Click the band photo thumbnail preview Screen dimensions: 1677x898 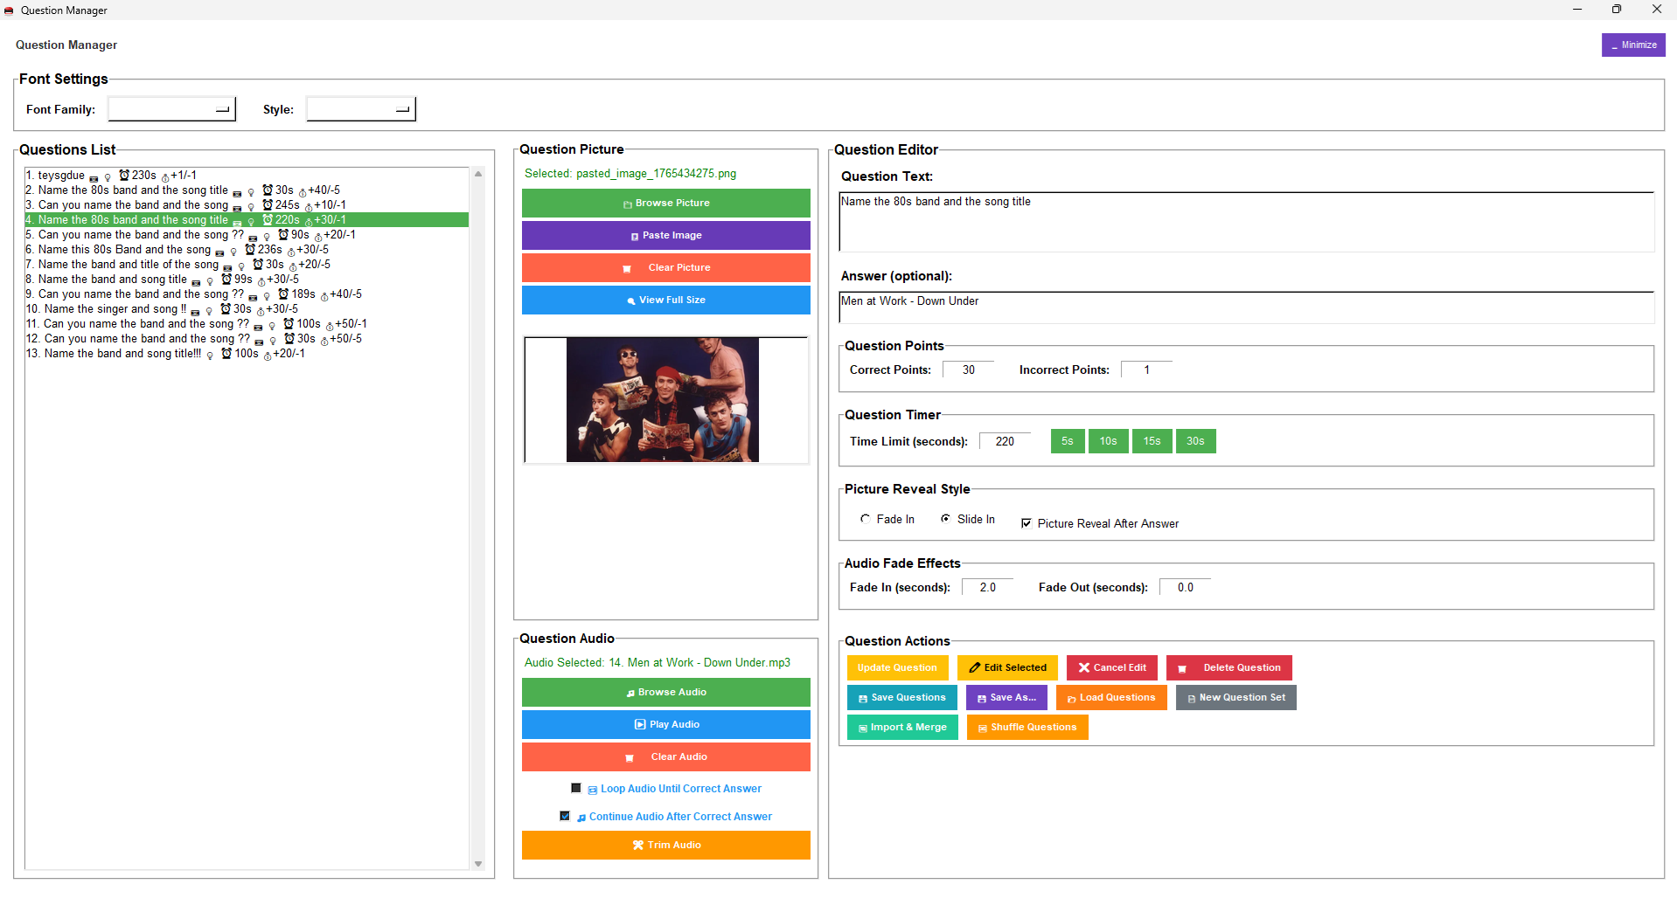click(x=663, y=400)
